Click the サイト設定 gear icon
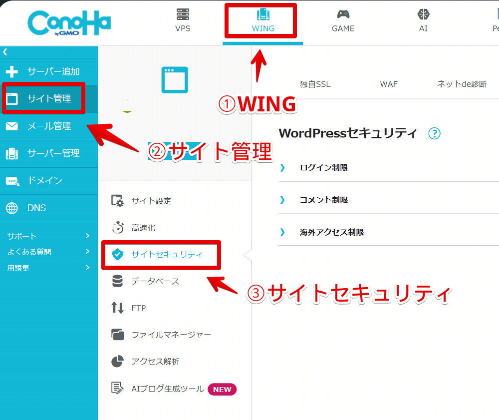This screenshot has height=420, width=499. click(x=117, y=201)
